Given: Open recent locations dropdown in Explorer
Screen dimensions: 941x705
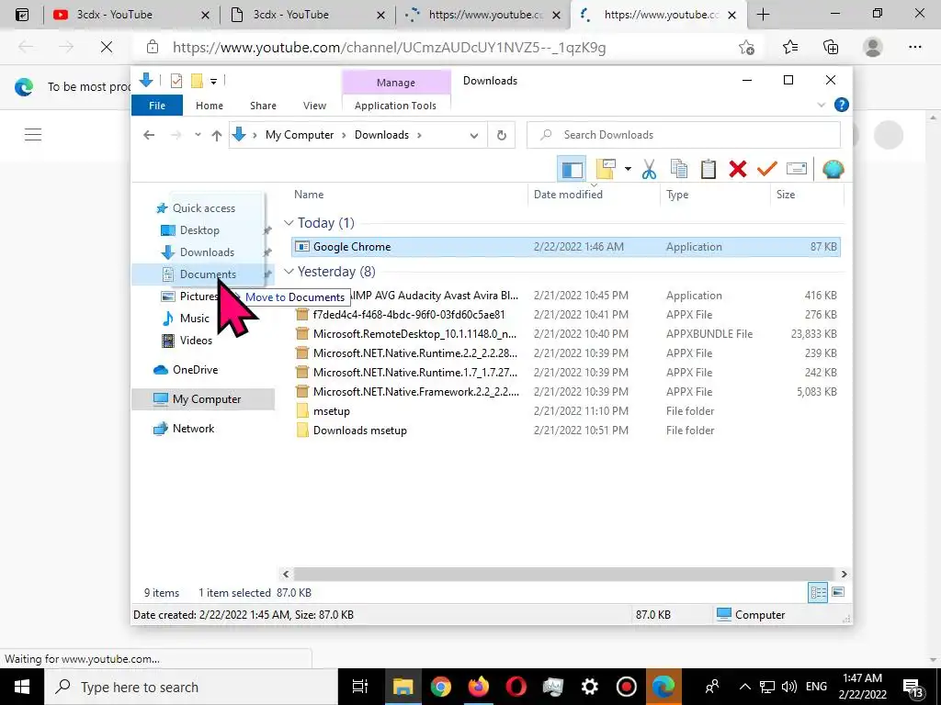Looking at the screenshot, I should pyautogui.click(x=198, y=135).
